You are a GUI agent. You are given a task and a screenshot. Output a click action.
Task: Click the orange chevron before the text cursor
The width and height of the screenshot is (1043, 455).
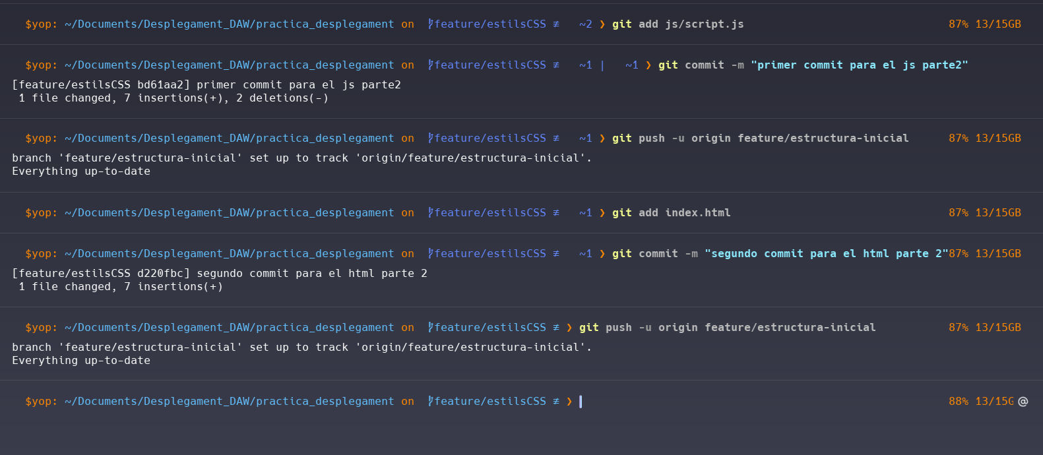point(569,402)
